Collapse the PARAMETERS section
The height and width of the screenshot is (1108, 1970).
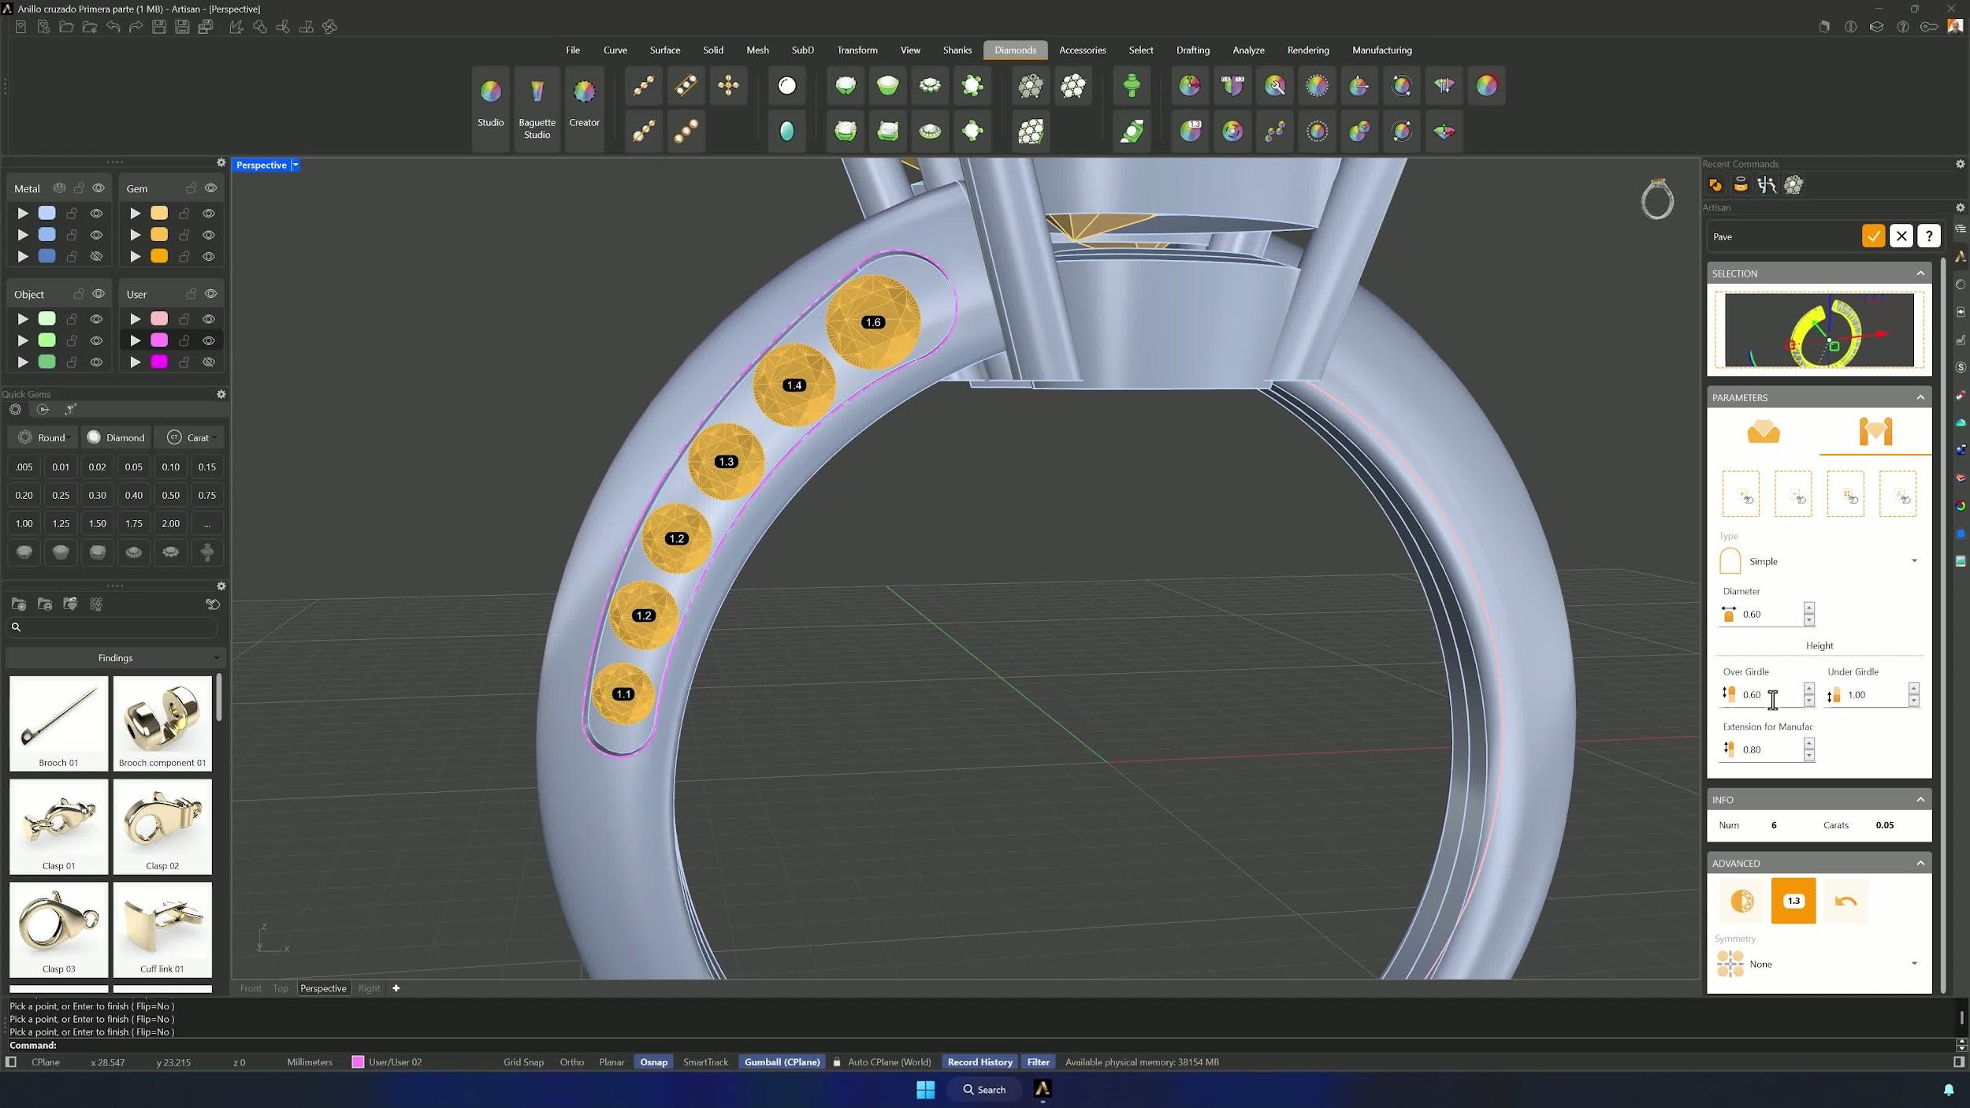(1920, 397)
